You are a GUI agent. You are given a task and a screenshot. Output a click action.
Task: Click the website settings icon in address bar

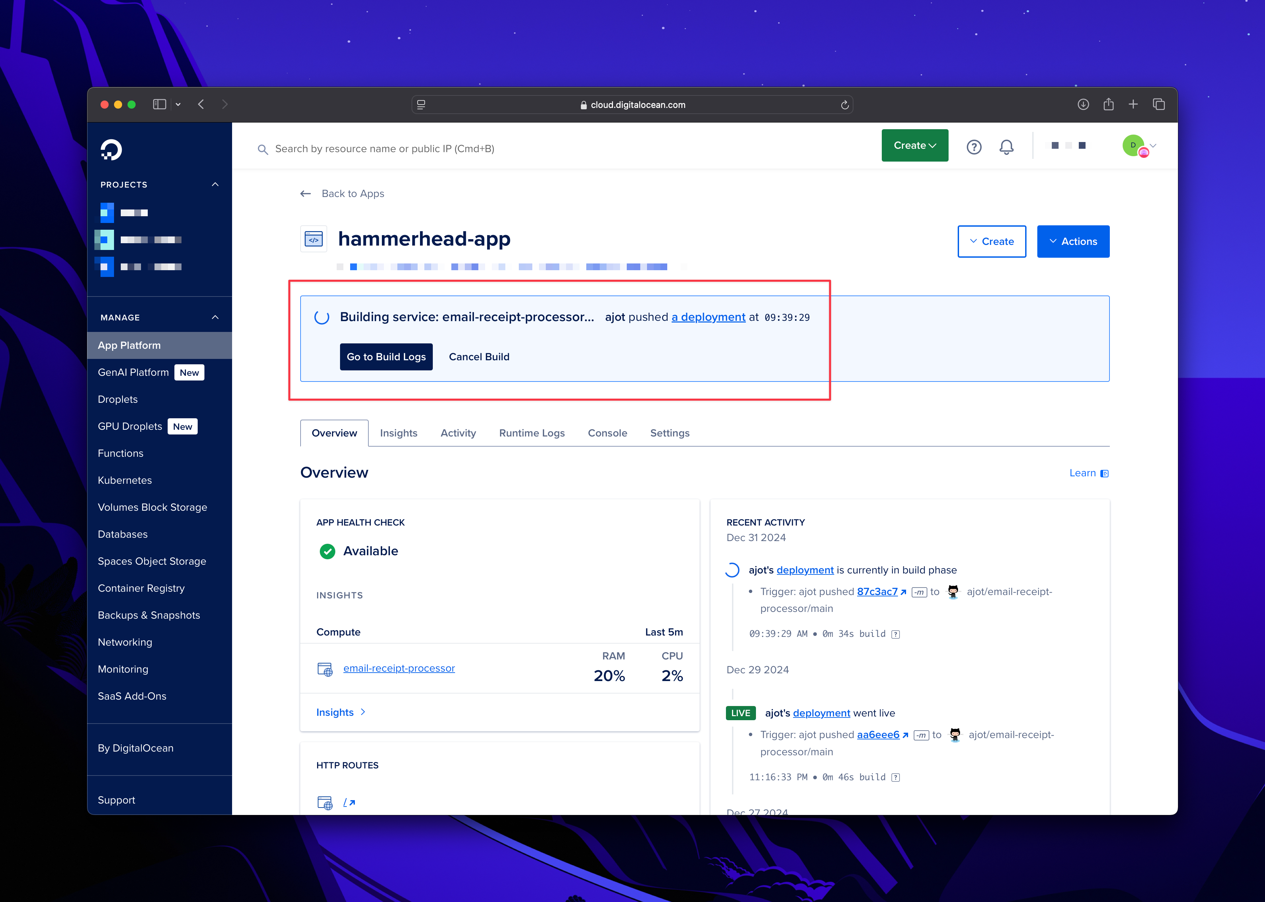click(x=421, y=105)
